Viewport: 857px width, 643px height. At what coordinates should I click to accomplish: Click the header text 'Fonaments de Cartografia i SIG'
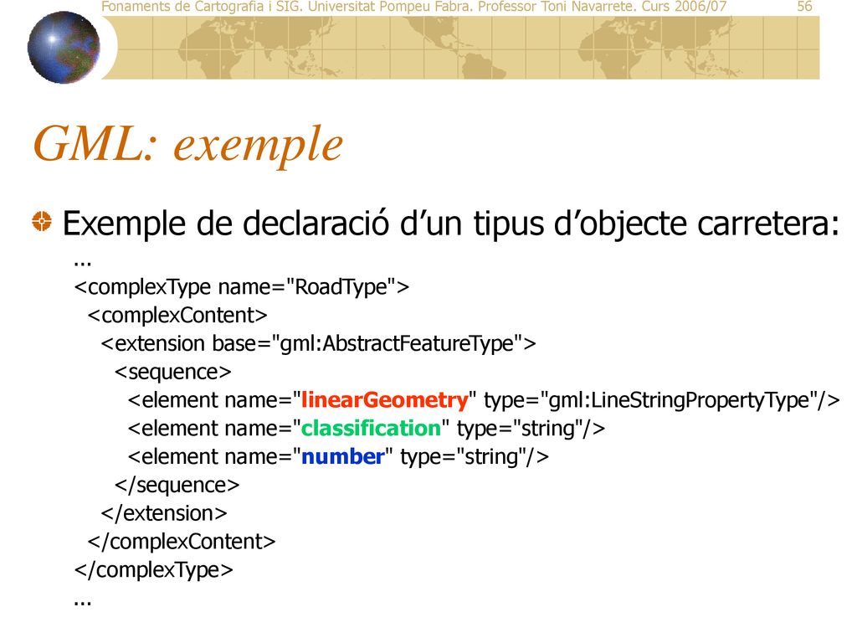coord(202,7)
